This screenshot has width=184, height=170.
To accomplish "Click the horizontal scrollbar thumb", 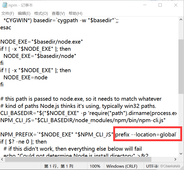I will (x=78, y=159).
